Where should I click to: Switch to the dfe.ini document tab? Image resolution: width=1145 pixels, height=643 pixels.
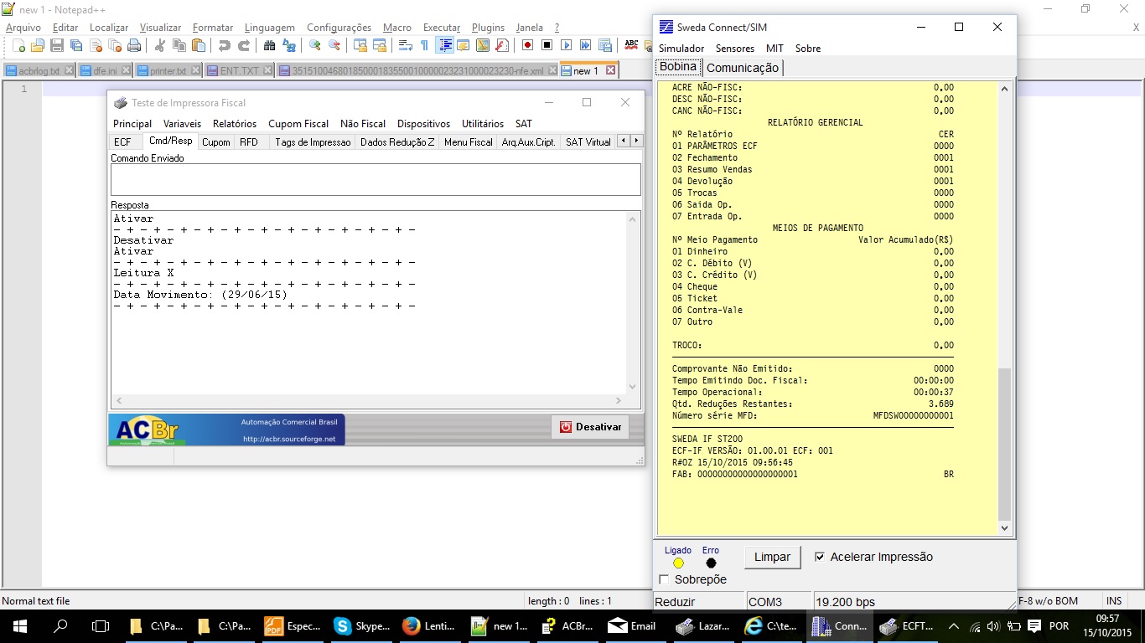(106, 71)
